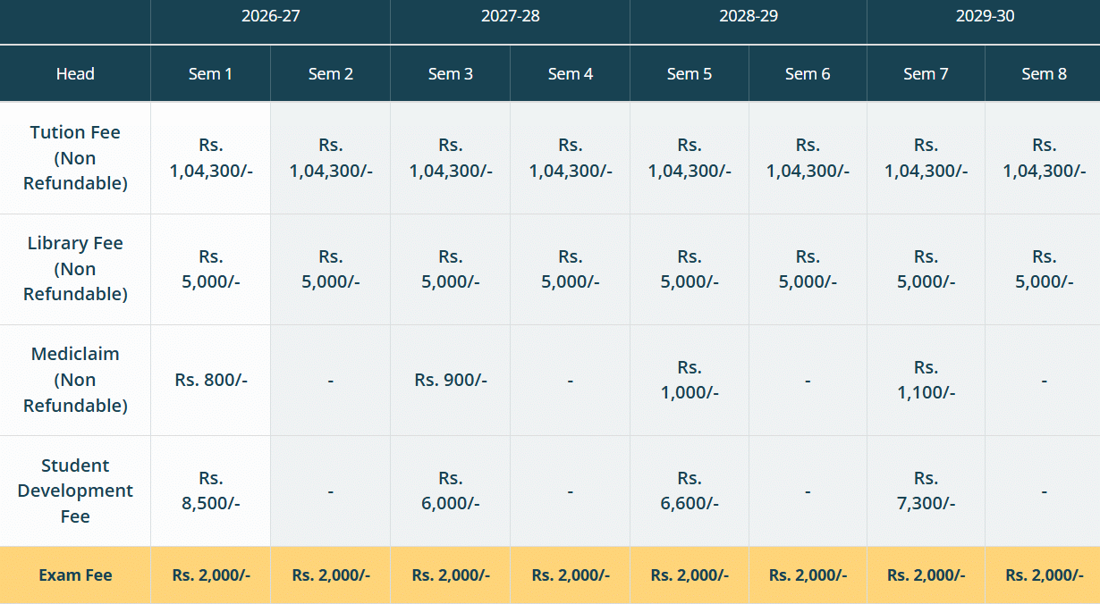
Task: Click the Head column header
Action: [x=75, y=74]
